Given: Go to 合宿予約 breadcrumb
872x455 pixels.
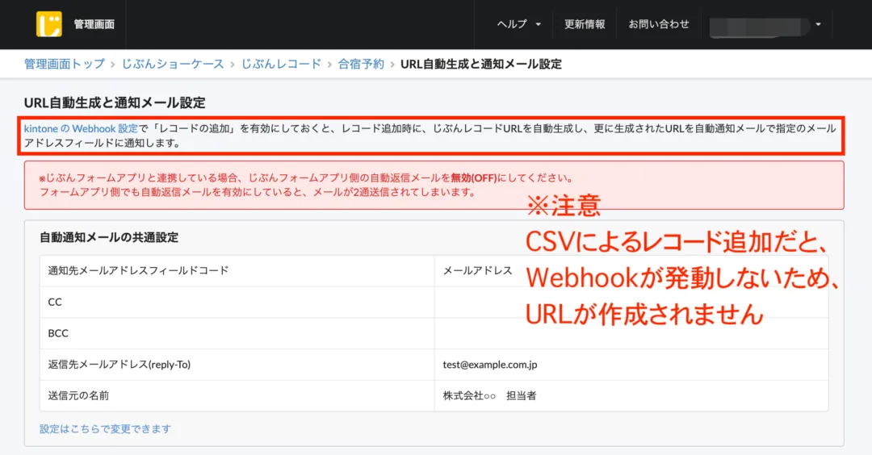Looking at the screenshot, I should coord(361,64).
